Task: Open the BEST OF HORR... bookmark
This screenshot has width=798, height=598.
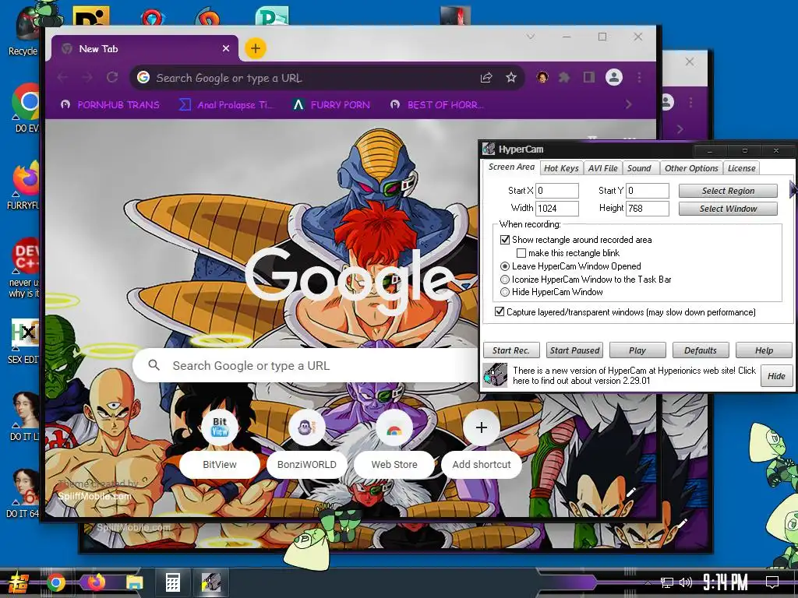Action: 436,105
